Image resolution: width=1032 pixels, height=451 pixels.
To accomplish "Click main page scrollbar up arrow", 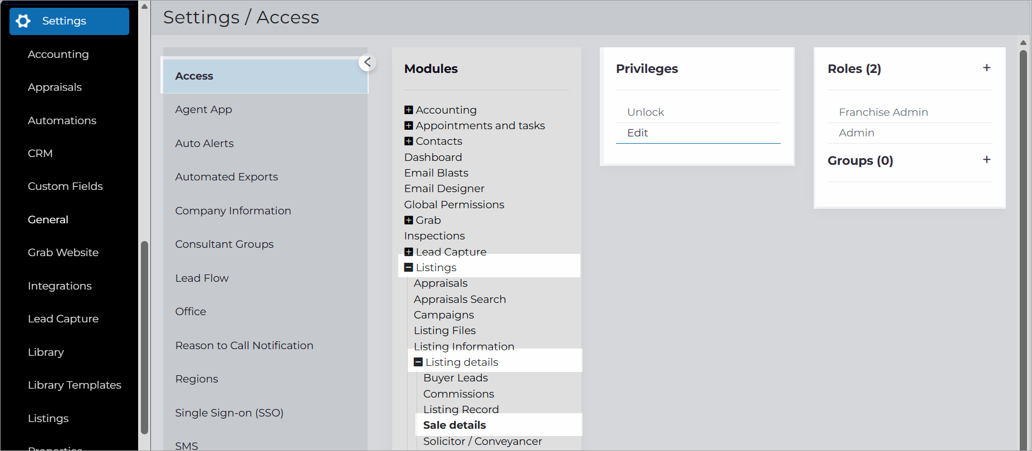I will [1023, 42].
